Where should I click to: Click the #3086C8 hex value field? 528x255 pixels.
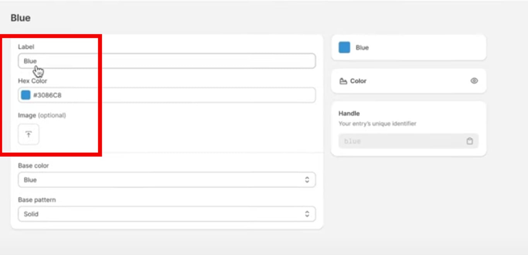coord(174,95)
